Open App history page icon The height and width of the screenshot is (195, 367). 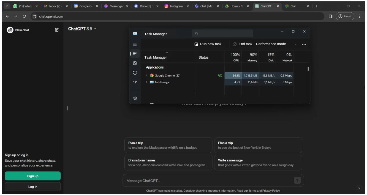[135, 73]
